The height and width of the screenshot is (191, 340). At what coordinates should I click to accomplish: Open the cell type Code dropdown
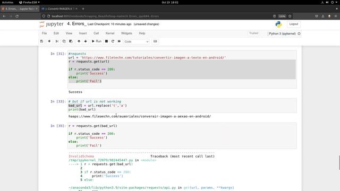[137, 41]
